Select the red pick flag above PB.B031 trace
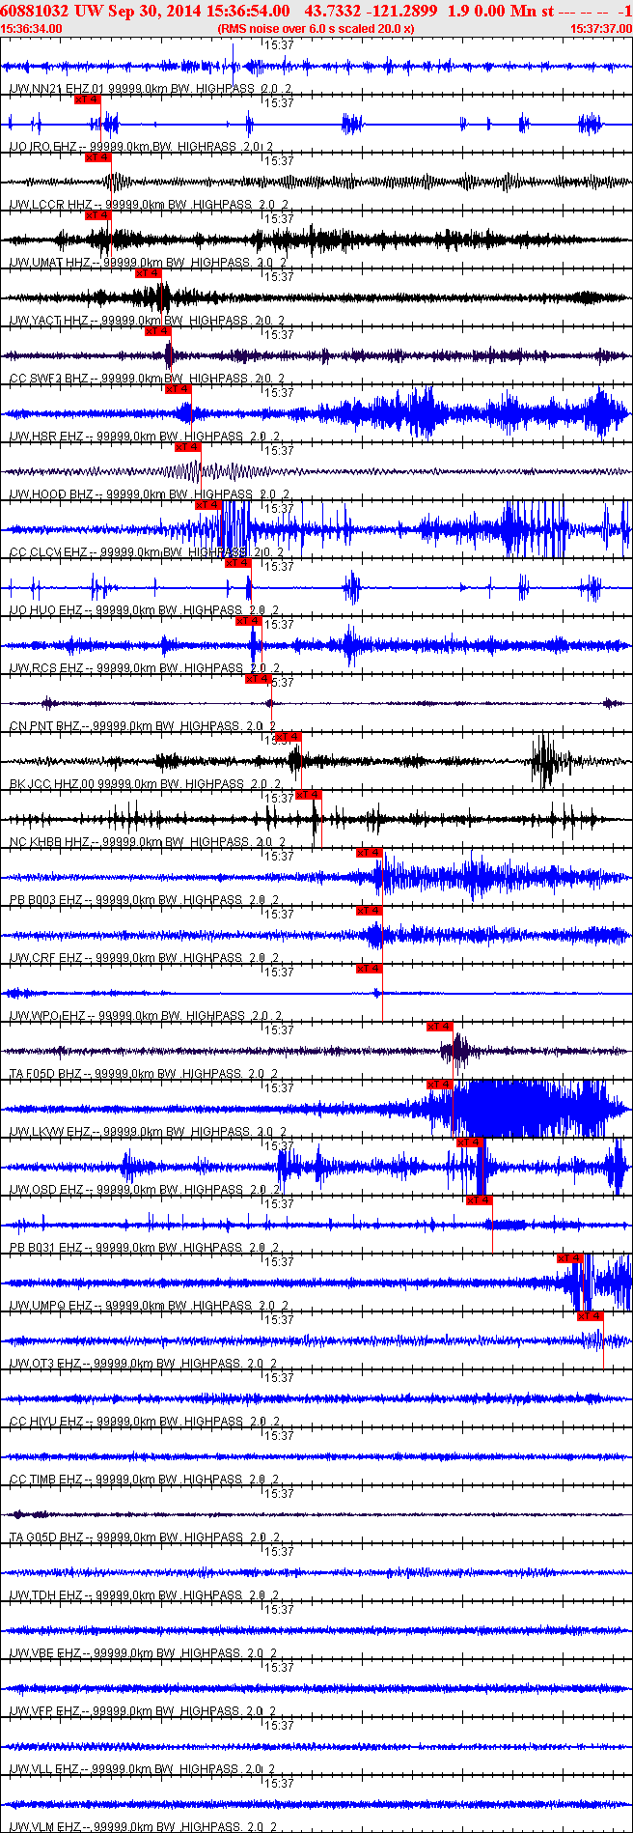Screen dimensions: 633x1833 click(x=479, y=1200)
